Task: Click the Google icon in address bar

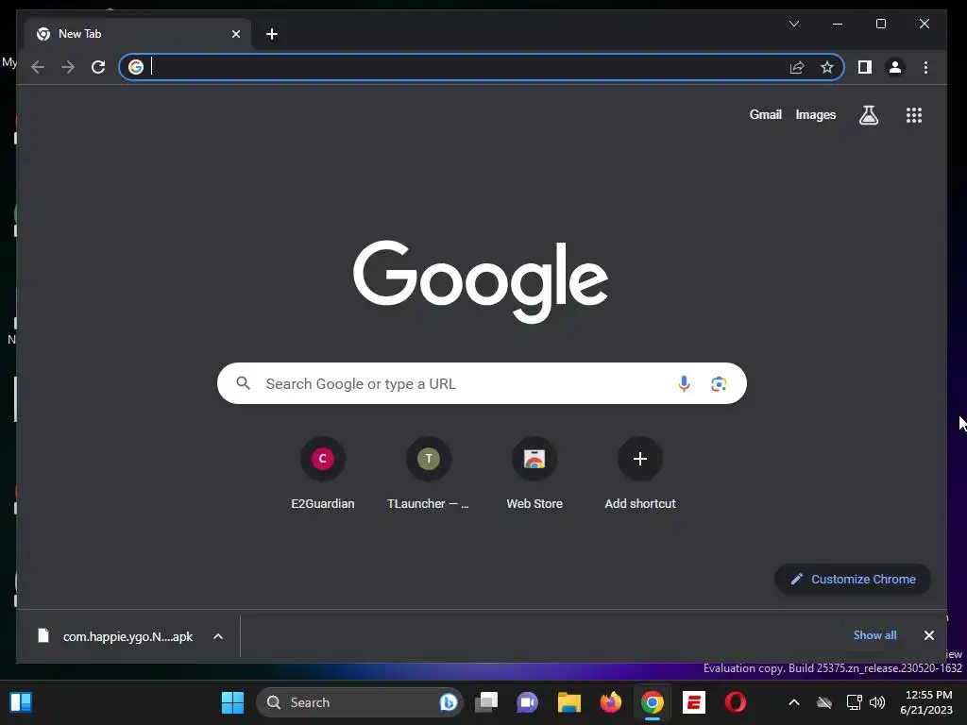Action: (x=136, y=67)
